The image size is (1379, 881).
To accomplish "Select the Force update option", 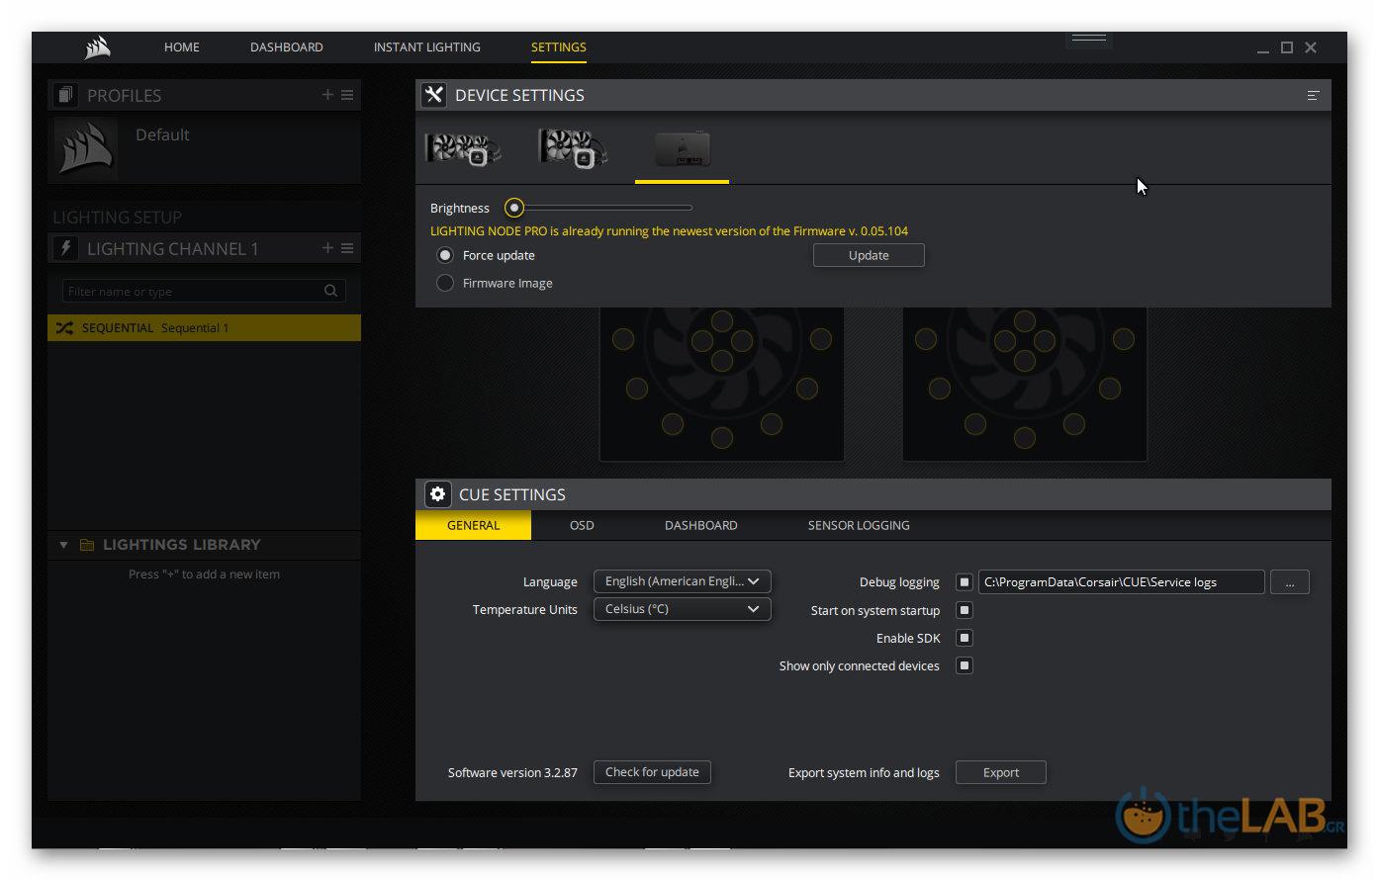I will tap(445, 255).
